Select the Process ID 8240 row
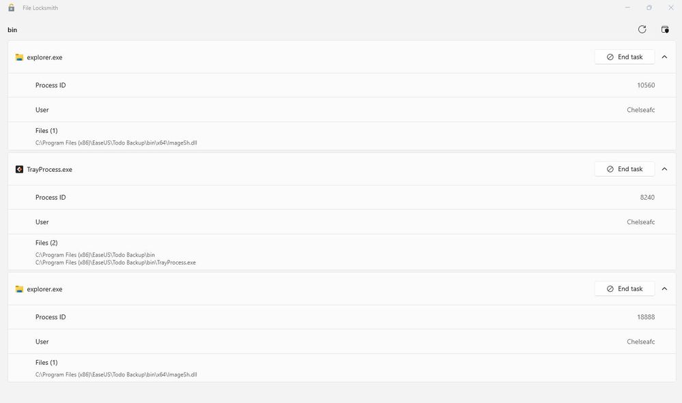Image resolution: width=682 pixels, height=403 pixels. coord(341,197)
